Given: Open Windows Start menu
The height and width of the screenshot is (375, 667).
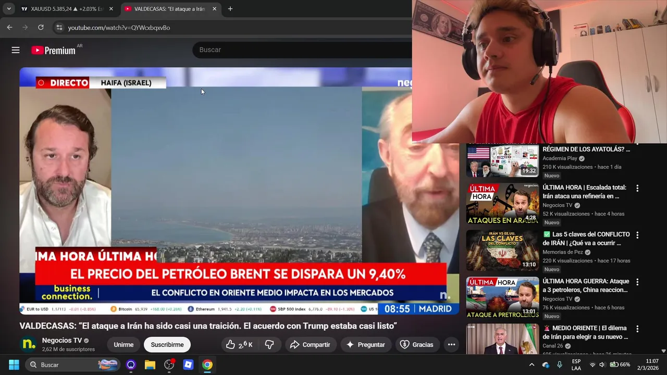Looking at the screenshot, I should tap(14, 365).
